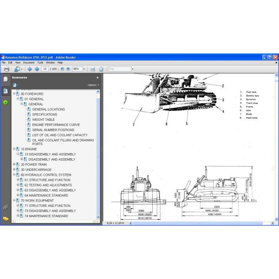The height and width of the screenshot is (279, 279).
Task: Close the document with menu bar X
Action: (x=276, y=63)
